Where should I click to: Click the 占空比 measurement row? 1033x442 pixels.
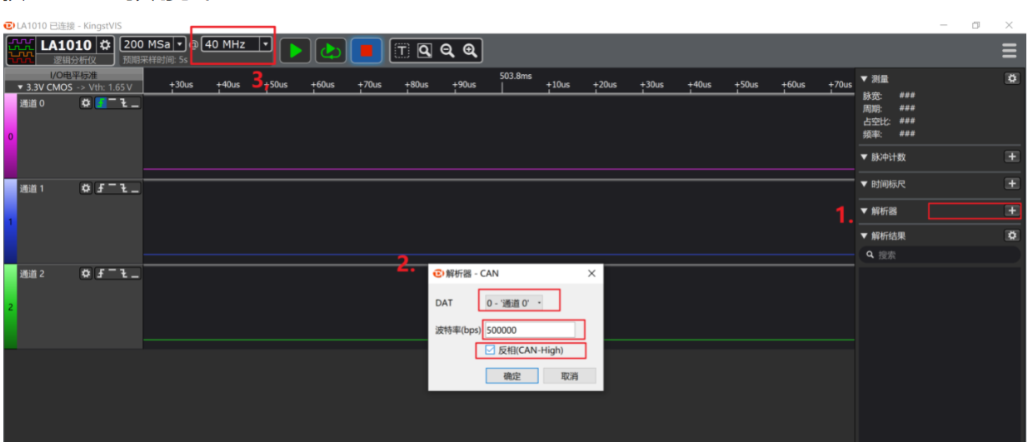[889, 121]
